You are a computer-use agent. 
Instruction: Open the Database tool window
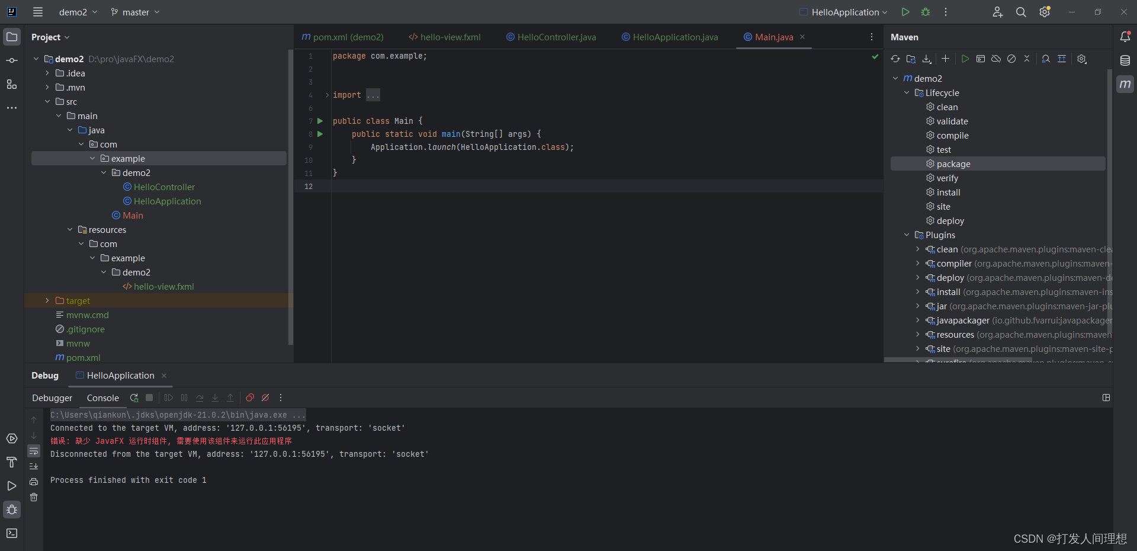tap(1126, 60)
